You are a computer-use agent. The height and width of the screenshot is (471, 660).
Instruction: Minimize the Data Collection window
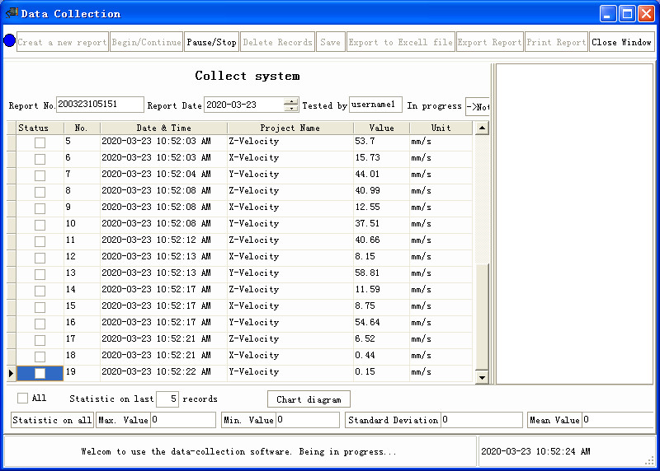(608, 14)
